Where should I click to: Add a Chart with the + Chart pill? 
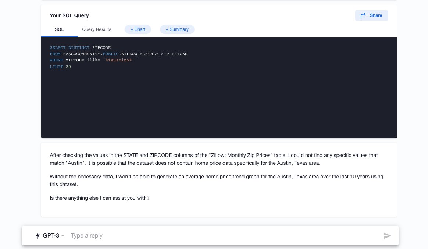point(138,29)
